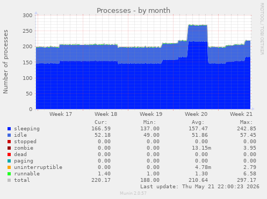Click idle max value 57.45

point(248,135)
